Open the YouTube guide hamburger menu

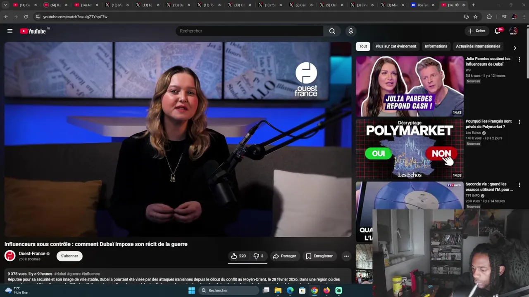click(10, 31)
